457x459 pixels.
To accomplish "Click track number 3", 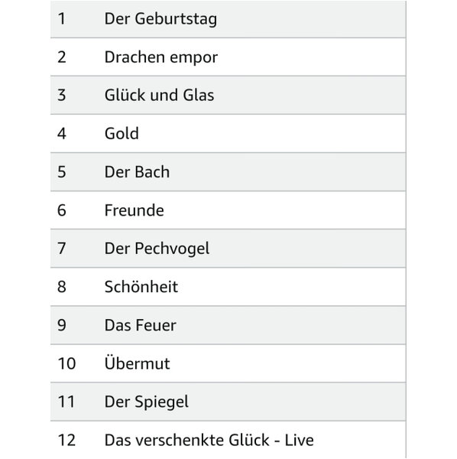I will point(61,95).
